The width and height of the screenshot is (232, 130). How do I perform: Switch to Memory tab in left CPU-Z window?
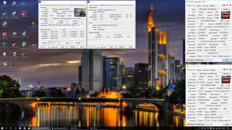60,5
